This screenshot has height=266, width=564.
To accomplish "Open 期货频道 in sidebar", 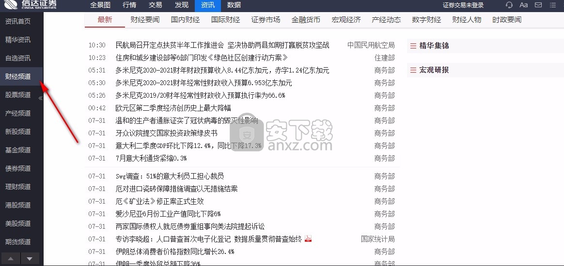I will click(x=18, y=242).
